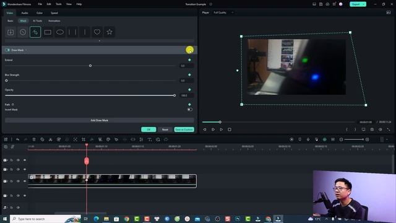Toggle the Draw Mask enable switch
Viewport: 396px width, 223px height.
(7, 50)
